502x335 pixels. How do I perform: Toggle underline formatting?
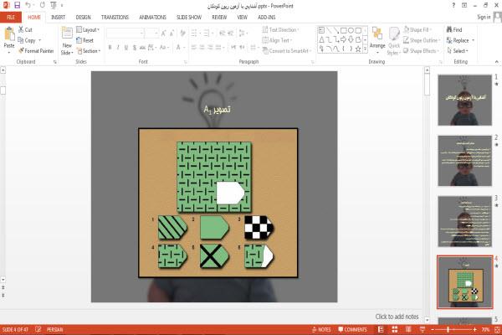tap(126, 48)
